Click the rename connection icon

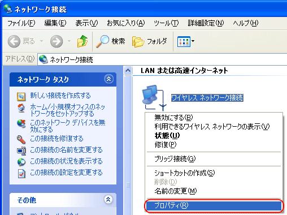pos(21,150)
